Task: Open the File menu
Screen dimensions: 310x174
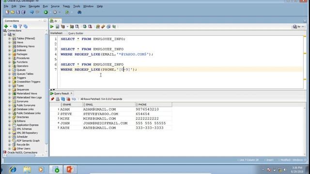Action: [x=6, y=6]
